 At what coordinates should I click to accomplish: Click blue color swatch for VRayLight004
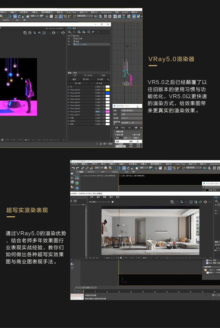tap(108, 93)
